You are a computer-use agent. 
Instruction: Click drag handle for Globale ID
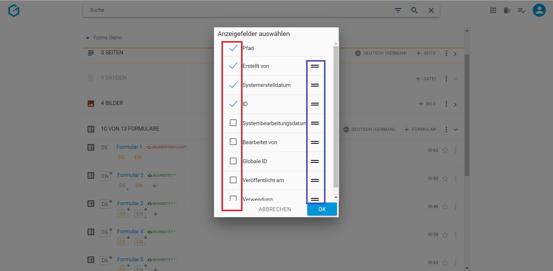click(315, 161)
